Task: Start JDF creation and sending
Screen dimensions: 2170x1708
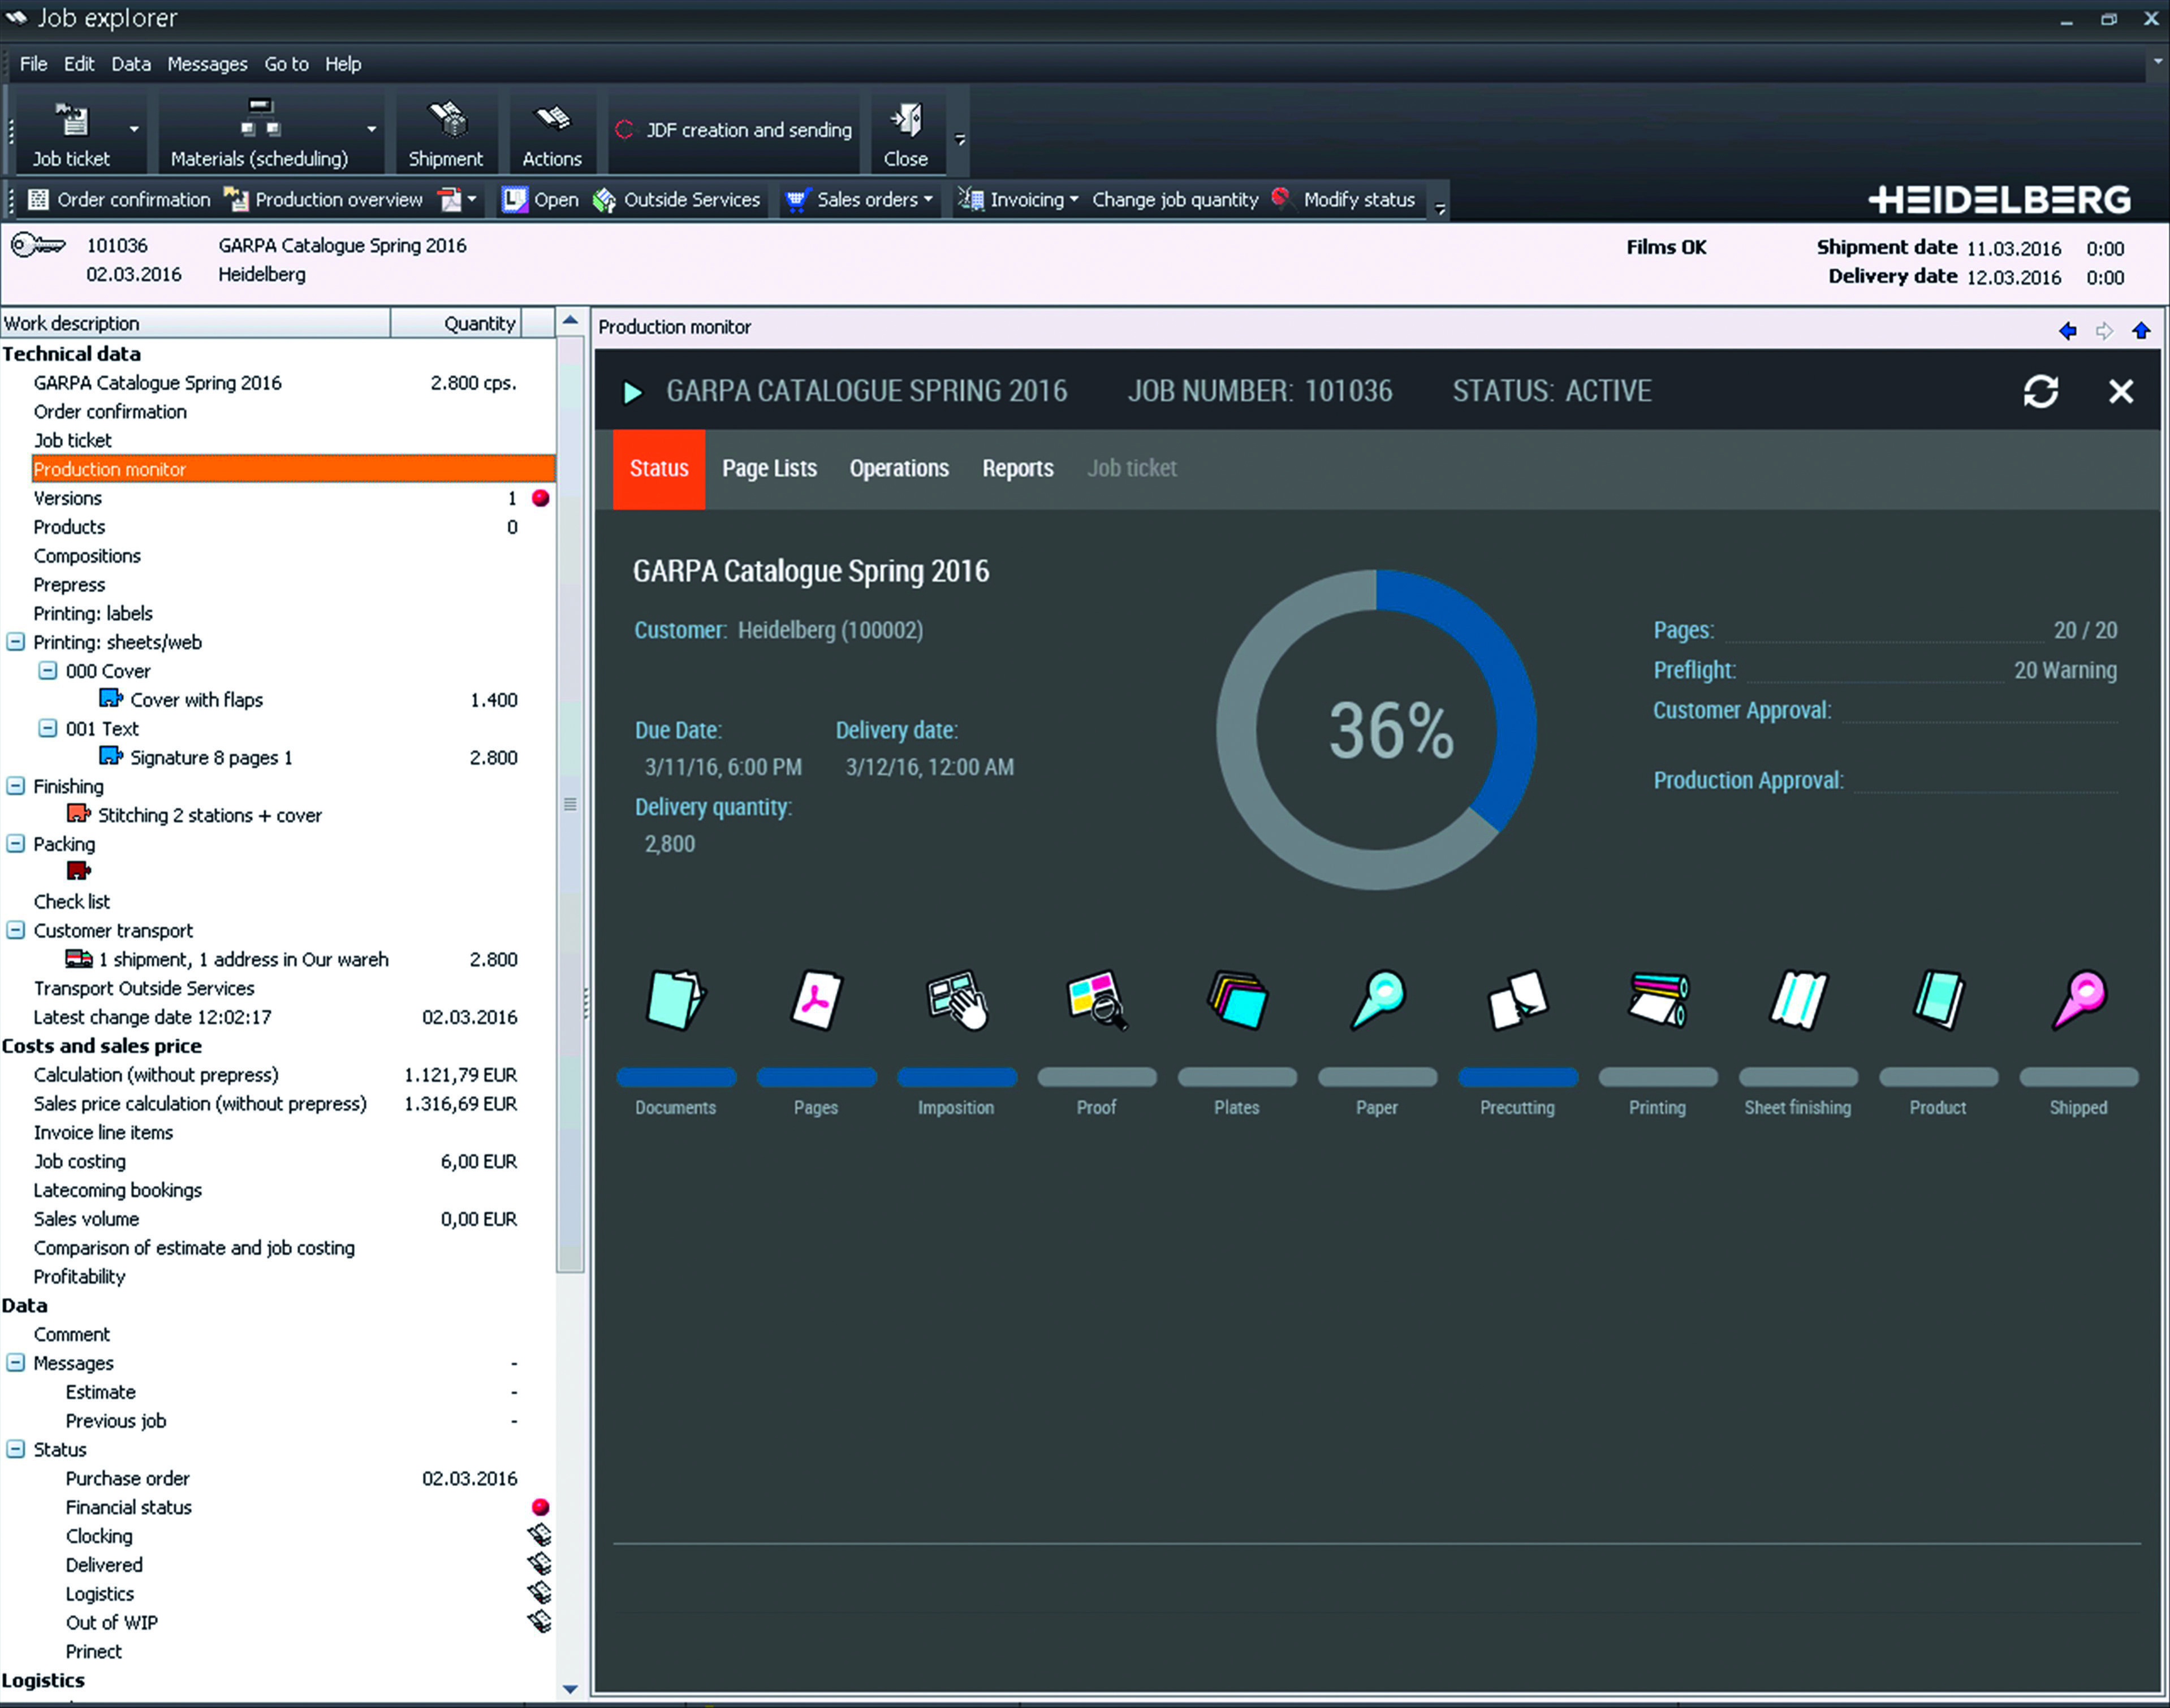Action: click(734, 130)
